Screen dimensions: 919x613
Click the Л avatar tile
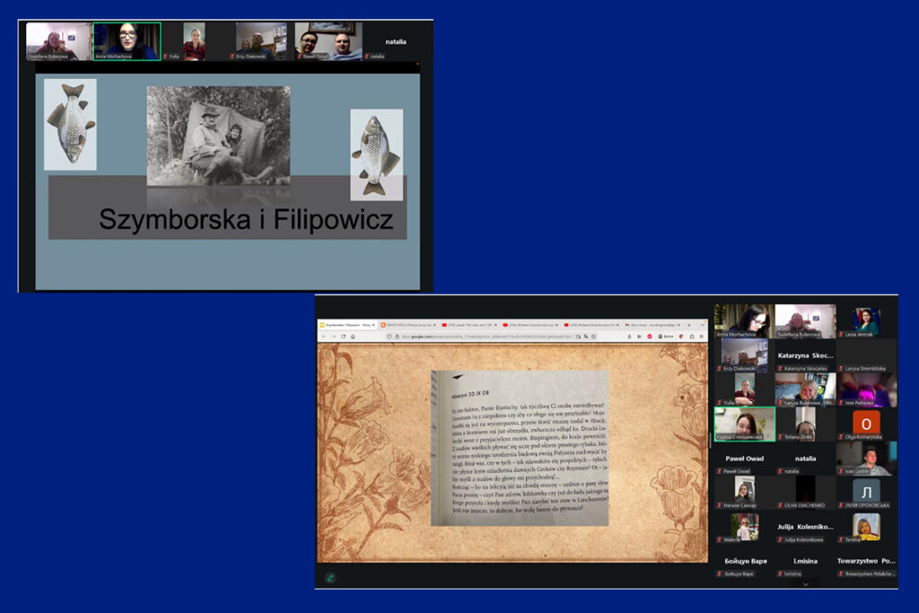point(866,491)
